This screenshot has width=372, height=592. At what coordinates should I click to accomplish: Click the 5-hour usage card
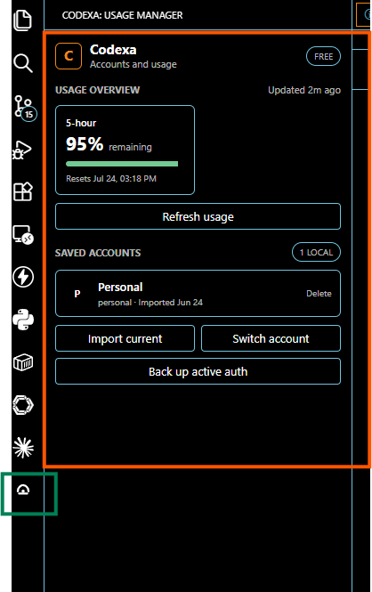pyautogui.click(x=125, y=150)
